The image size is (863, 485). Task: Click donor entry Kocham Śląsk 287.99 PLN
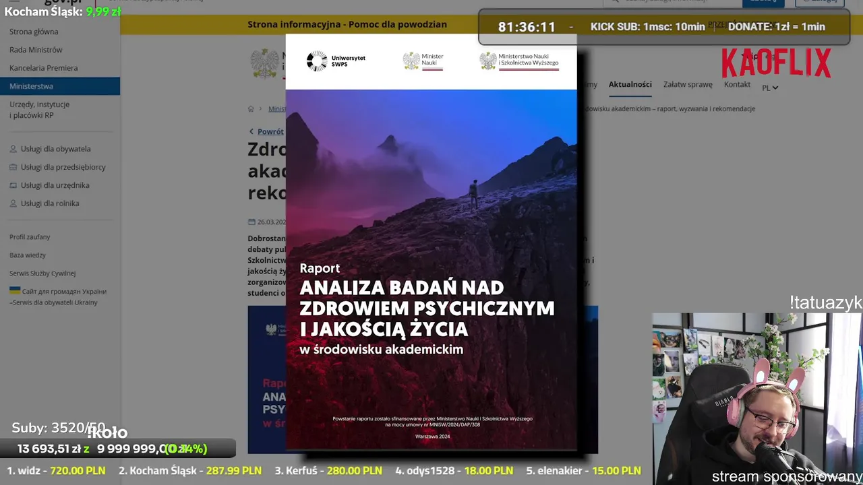click(x=189, y=471)
